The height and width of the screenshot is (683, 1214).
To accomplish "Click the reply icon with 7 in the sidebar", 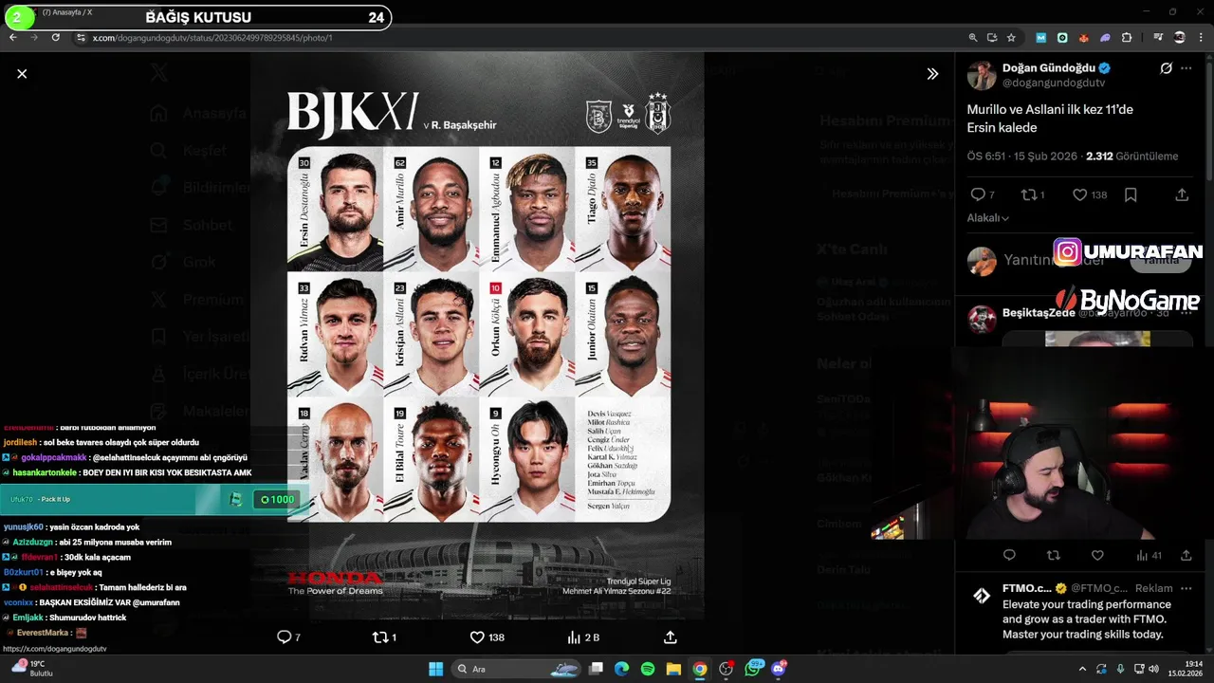I will [983, 194].
